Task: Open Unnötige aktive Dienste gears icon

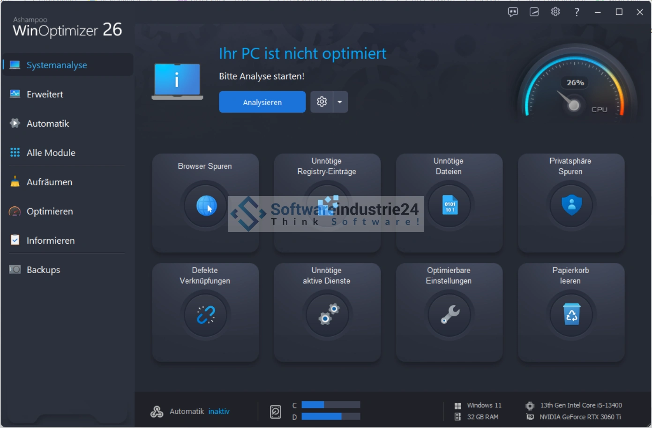Action: coord(328,315)
